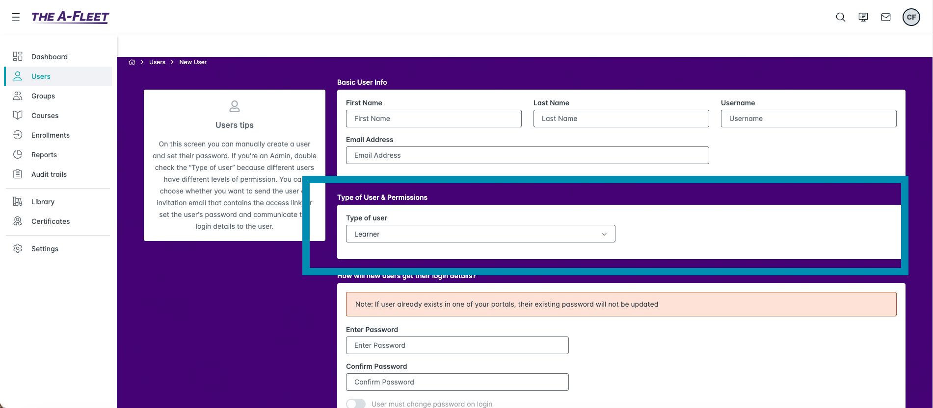933x408 pixels.
Task: Open messages envelope icon
Action: pyautogui.click(x=885, y=17)
